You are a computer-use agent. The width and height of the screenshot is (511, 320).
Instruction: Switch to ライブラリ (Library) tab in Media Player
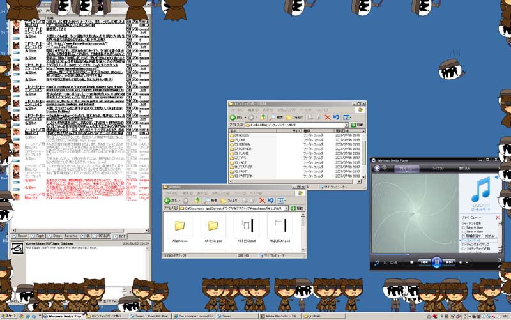[438, 169]
